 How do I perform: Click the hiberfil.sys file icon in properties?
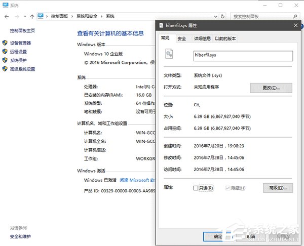[x=169, y=54]
